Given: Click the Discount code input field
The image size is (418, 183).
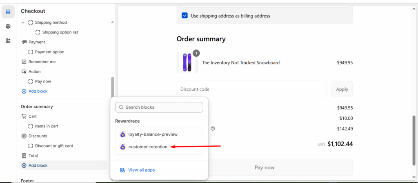Looking at the screenshot, I should point(251,89).
